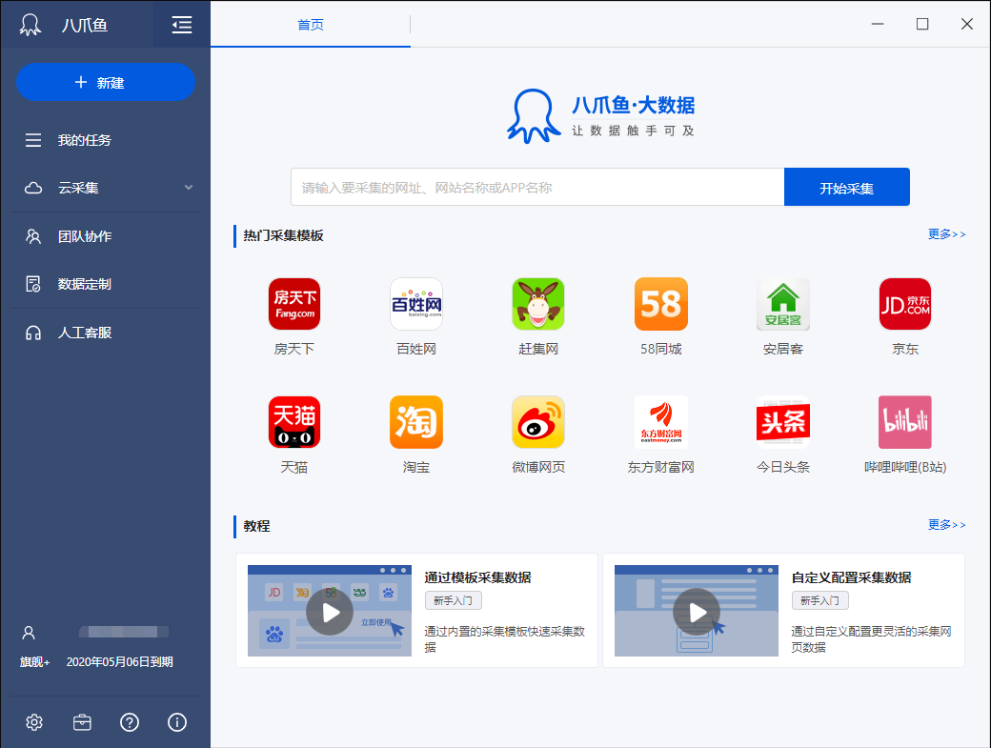The height and width of the screenshot is (748, 991).
Task: Open the 房天下 template icon
Action: click(x=293, y=304)
